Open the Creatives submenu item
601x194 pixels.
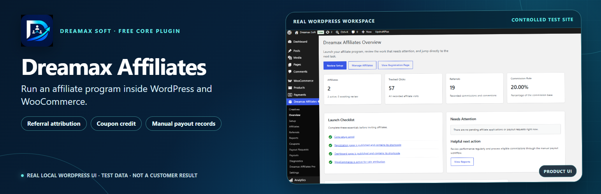pyautogui.click(x=294, y=109)
